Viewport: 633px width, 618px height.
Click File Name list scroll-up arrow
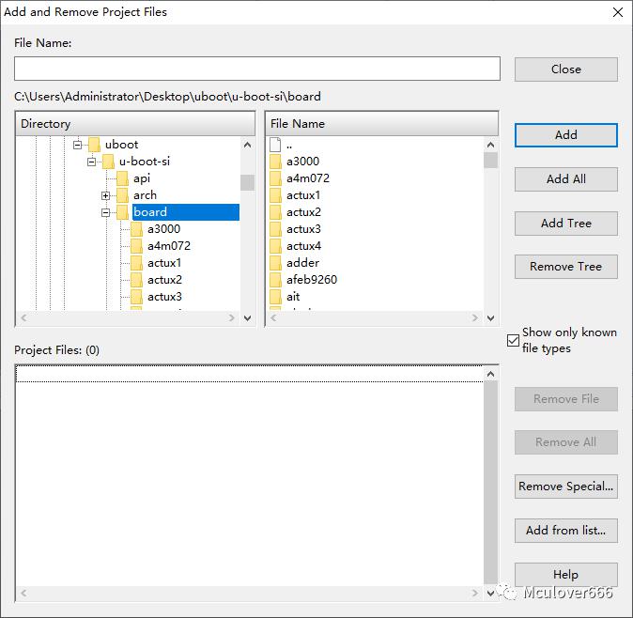click(490, 145)
